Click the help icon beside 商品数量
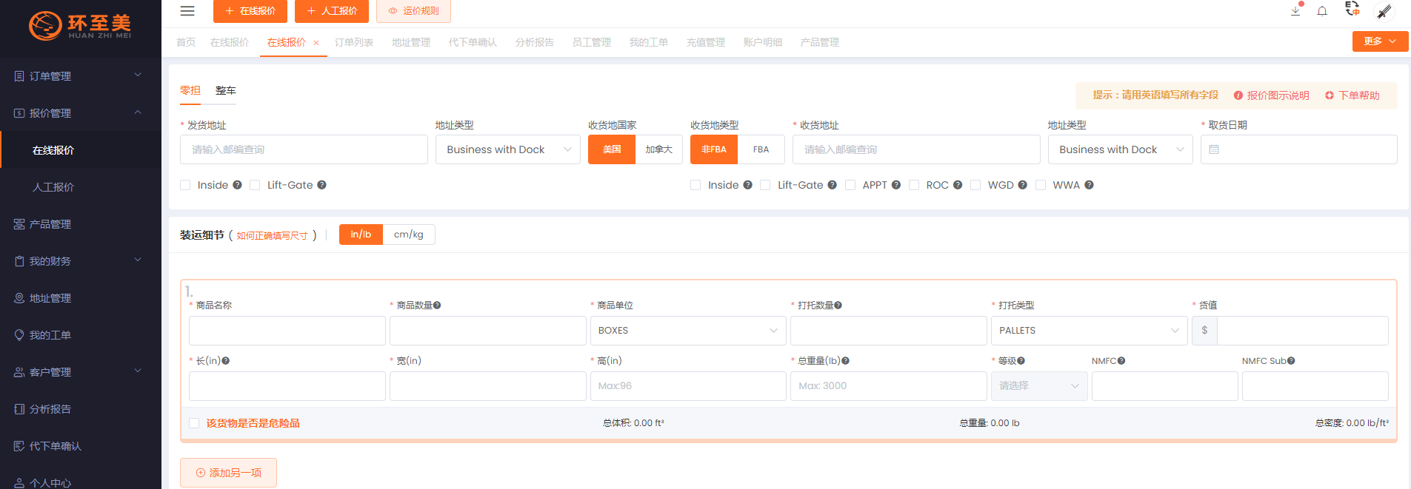The width and height of the screenshot is (1411, 489). (x=437, y=306)
